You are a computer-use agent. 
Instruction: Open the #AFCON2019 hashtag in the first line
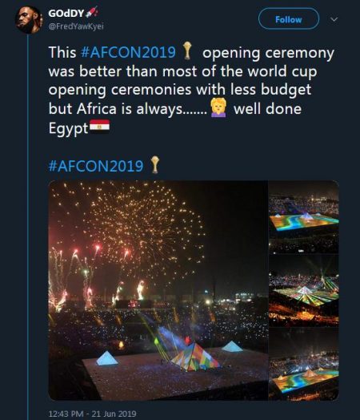128,52
